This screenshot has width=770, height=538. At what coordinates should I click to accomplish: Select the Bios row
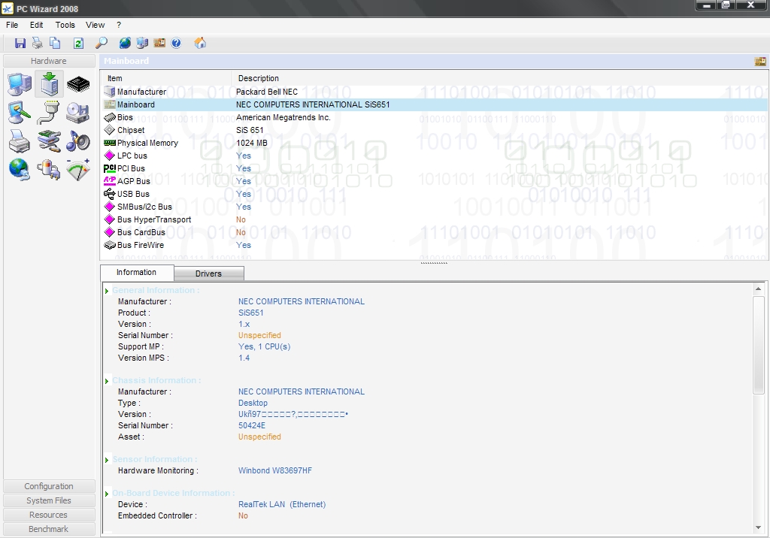pos(435,117)
